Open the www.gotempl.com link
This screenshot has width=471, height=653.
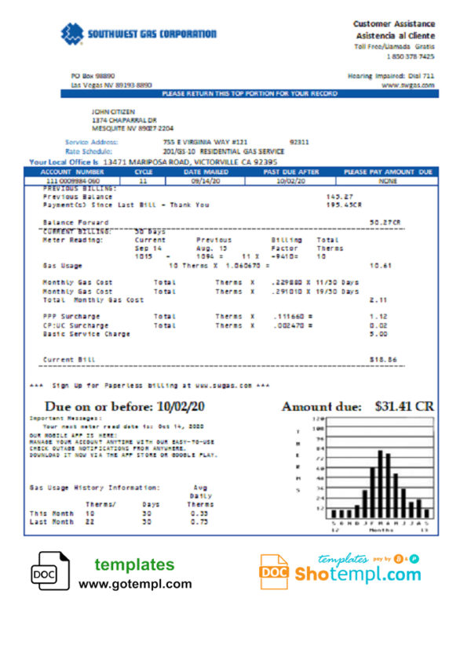pos(135,584)
